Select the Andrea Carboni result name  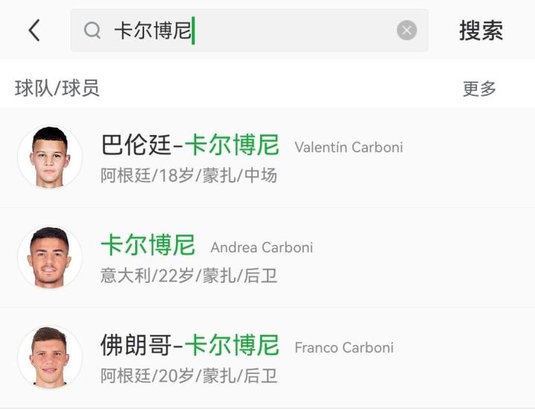coord(148,245)
